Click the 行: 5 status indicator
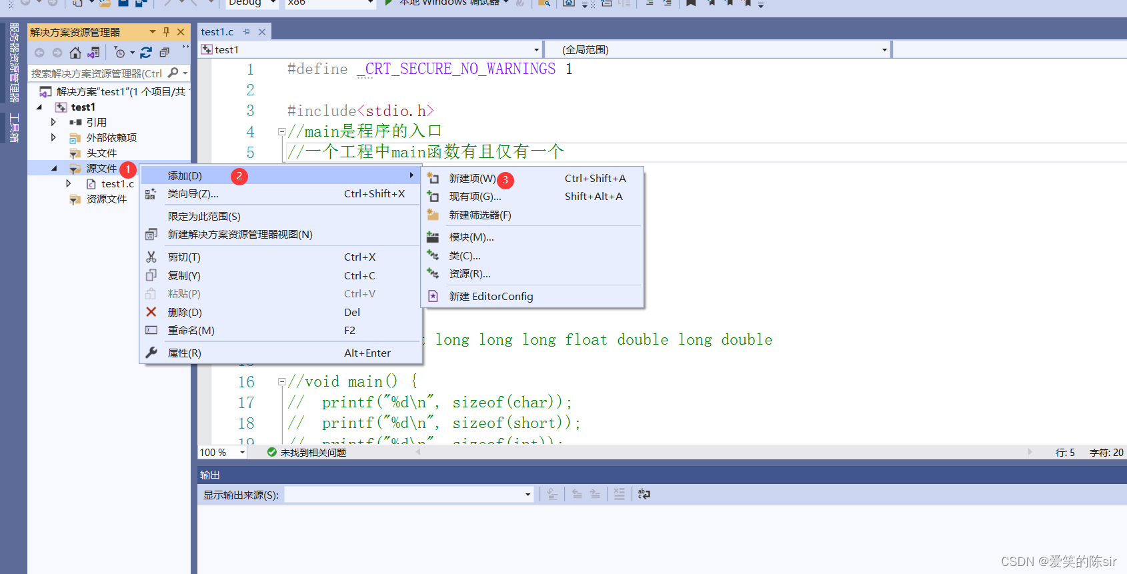Screen dimensions: 1127x574 1065,452
